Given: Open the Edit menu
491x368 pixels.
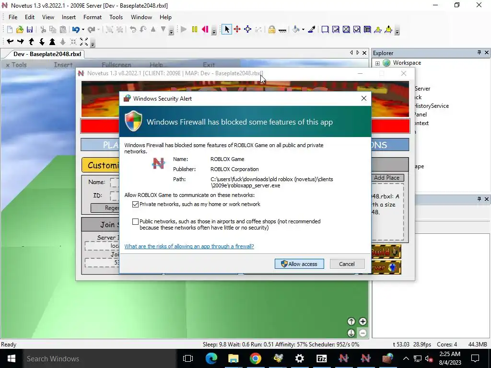Looking at the screenshot, I should [x=30, y=17].
